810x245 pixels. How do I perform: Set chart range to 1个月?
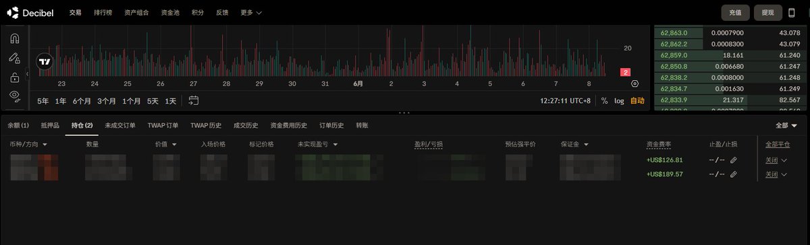coord(132,100)
